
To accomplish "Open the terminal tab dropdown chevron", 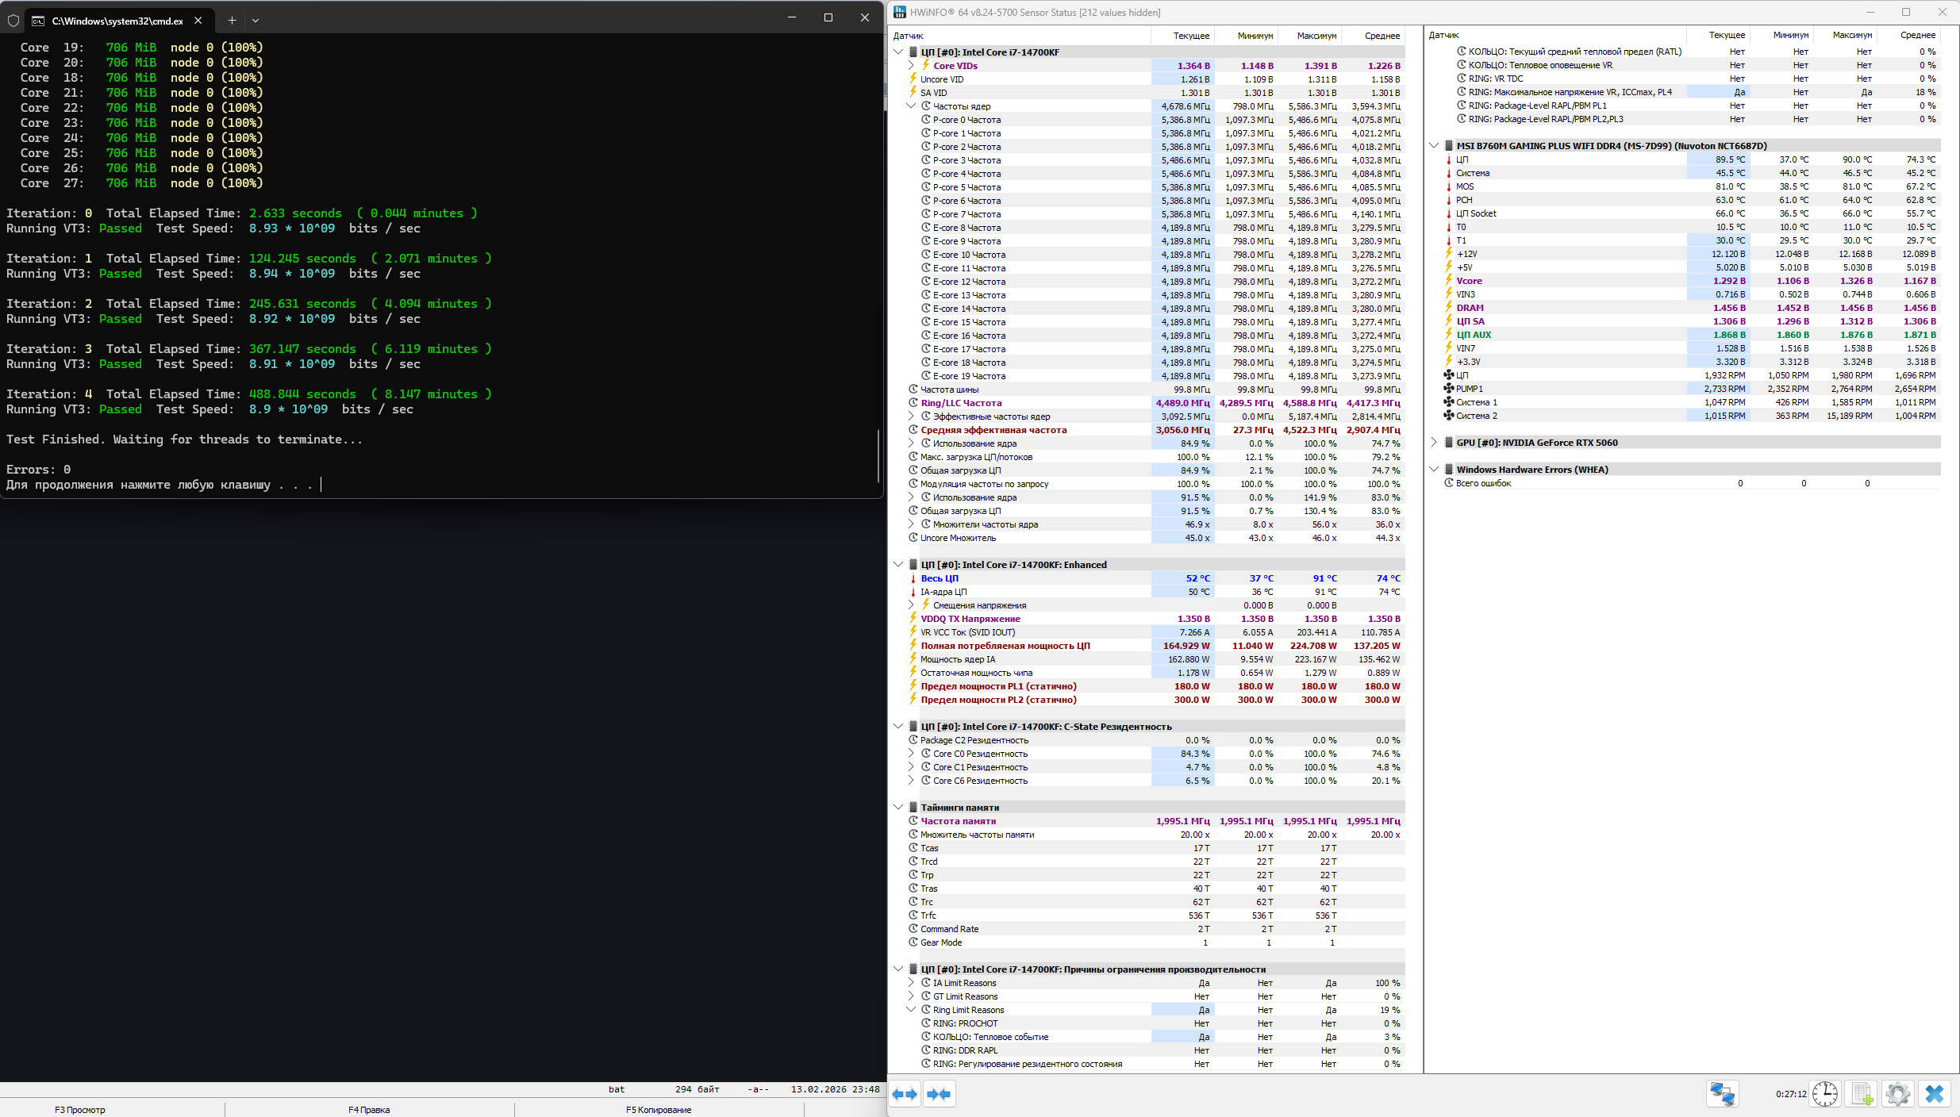I will tap(256, 21).
